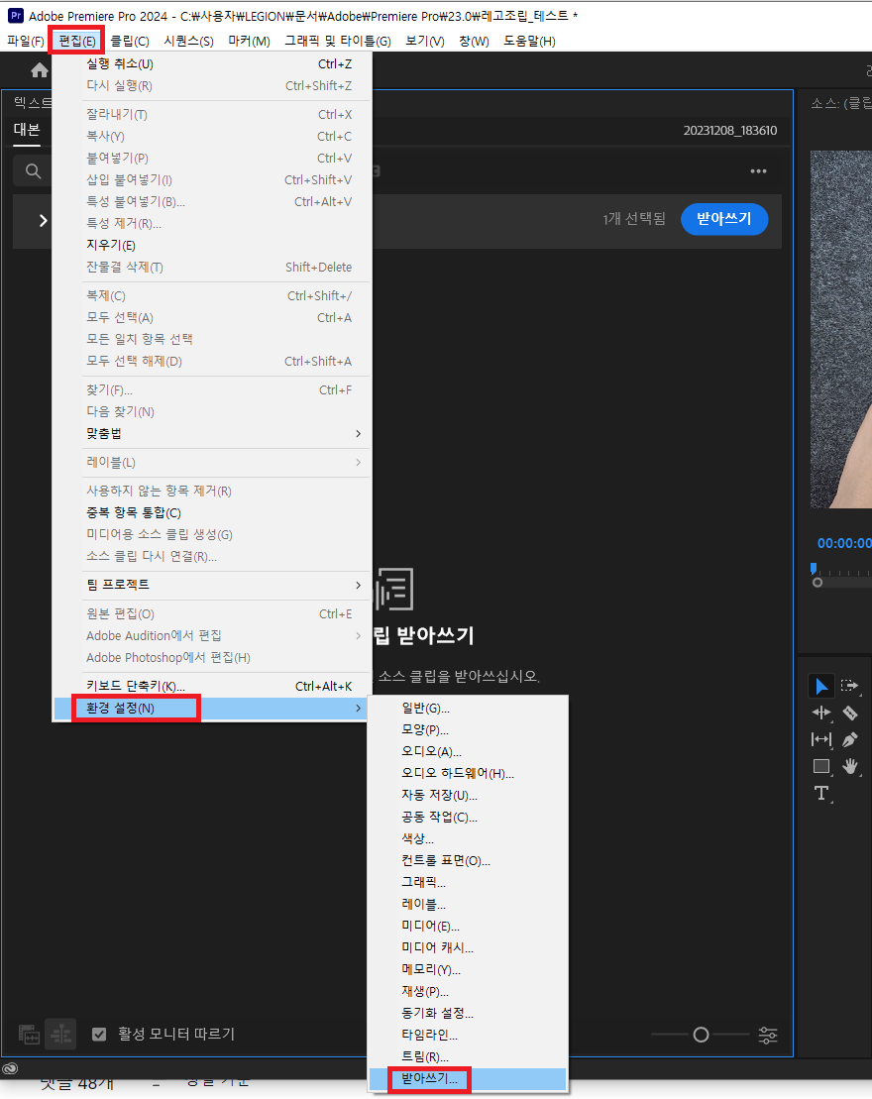872x1099 pixels.
Task: Select the Rectangle tool
Action: [821, 766]
